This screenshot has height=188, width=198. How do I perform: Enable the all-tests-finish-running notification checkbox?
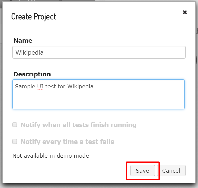click(15, 125)
